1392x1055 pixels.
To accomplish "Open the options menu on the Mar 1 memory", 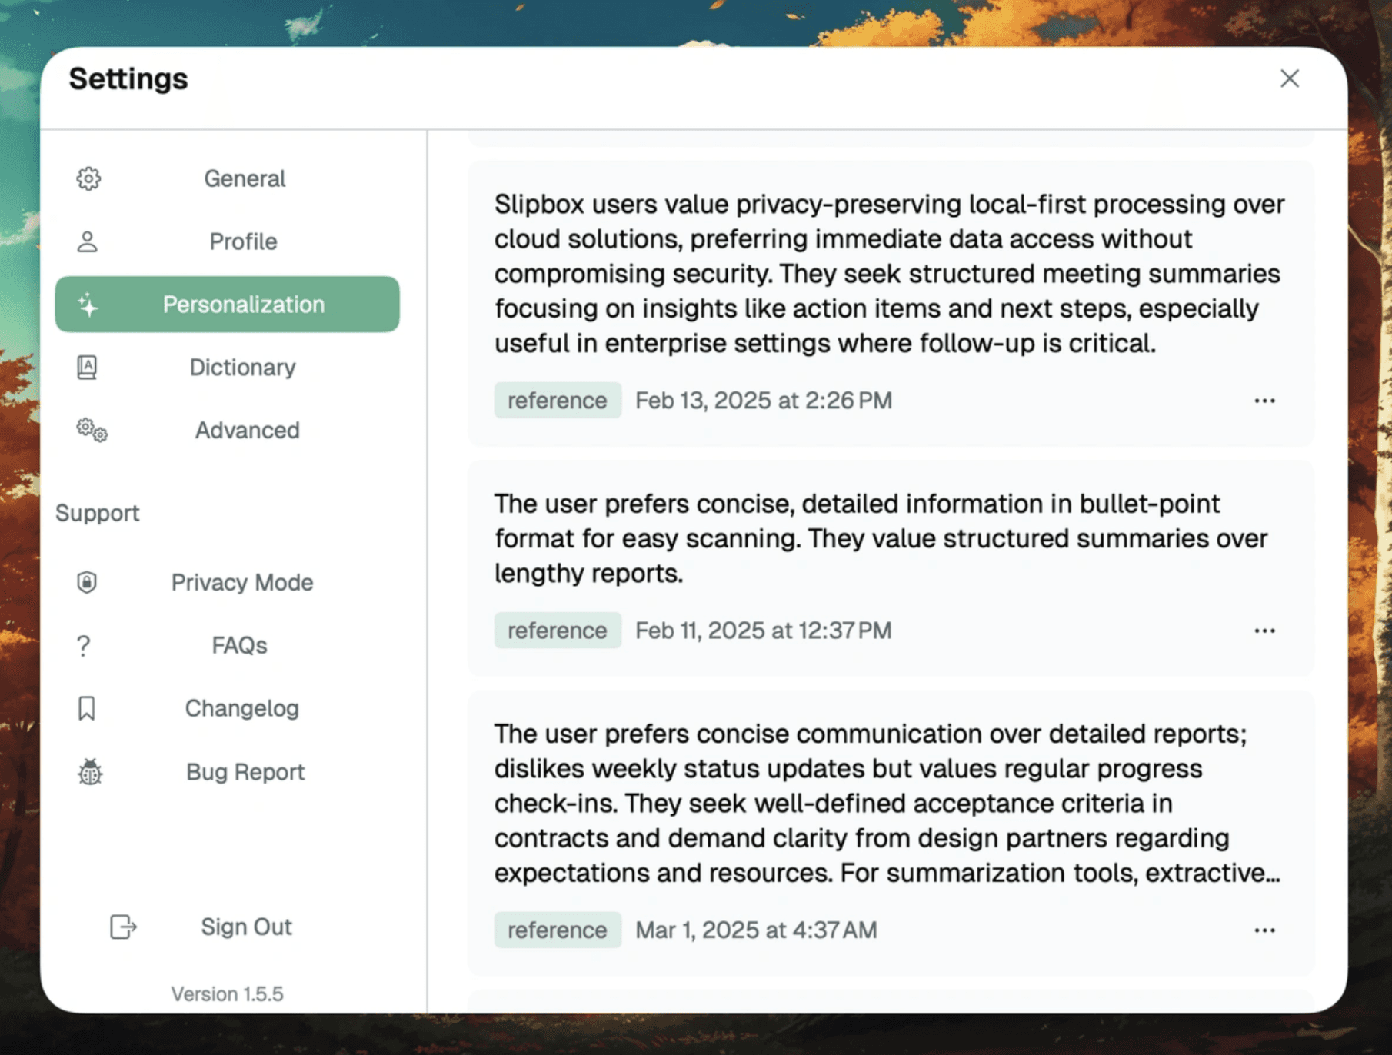I will (1264, 930).
